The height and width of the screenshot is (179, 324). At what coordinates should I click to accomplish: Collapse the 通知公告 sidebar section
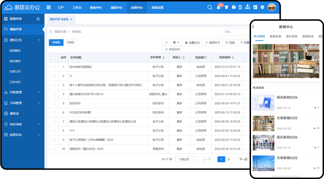point(39,40)
